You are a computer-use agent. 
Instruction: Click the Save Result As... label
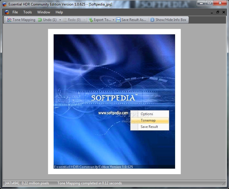(x=134, y=20)
